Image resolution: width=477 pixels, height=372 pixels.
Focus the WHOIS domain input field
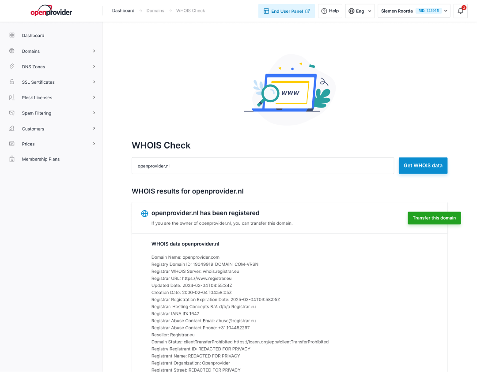[x=263, y=166]
